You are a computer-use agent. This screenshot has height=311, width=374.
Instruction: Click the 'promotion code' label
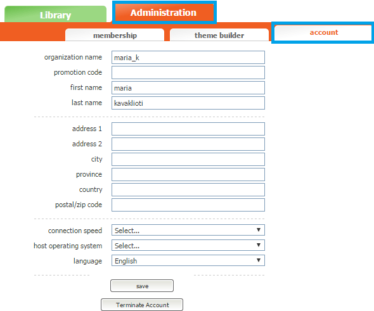78,72
